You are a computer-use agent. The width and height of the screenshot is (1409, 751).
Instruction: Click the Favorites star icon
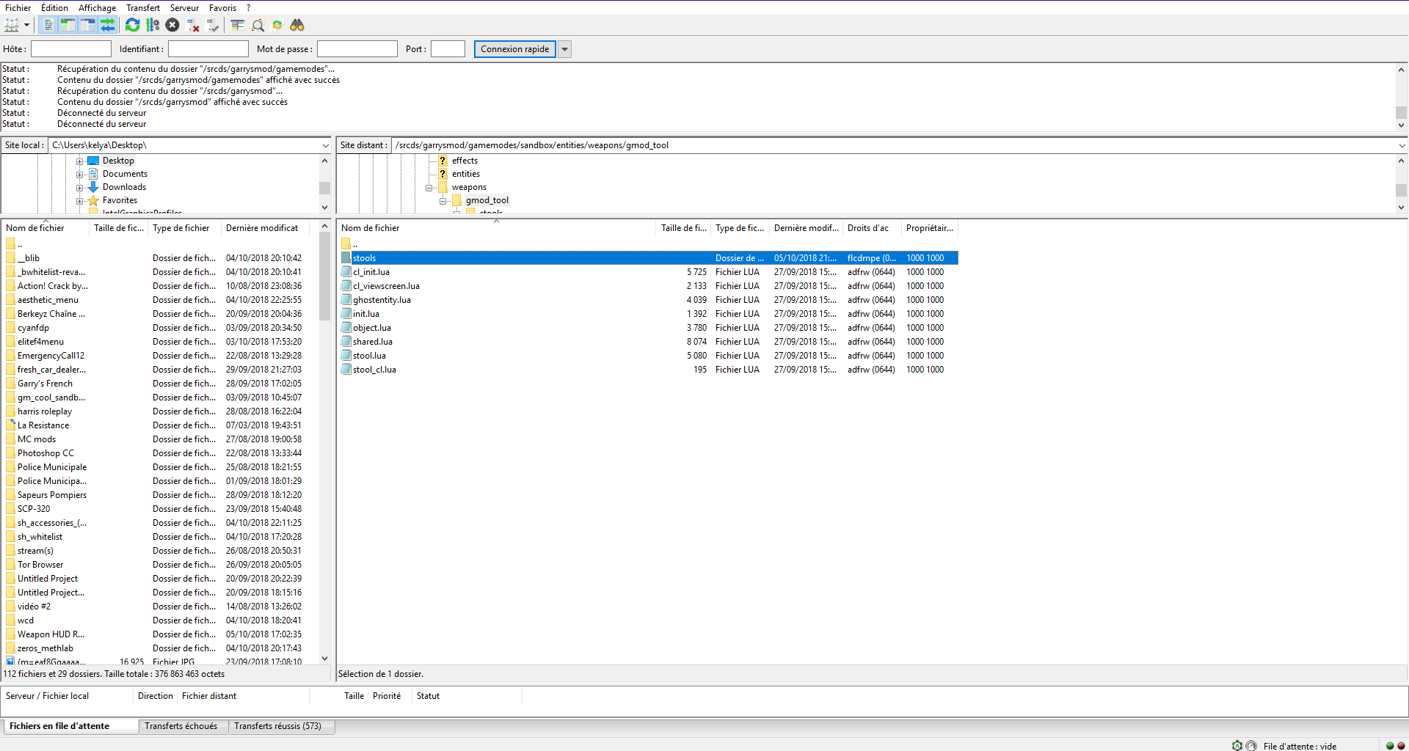coord(93,200)
